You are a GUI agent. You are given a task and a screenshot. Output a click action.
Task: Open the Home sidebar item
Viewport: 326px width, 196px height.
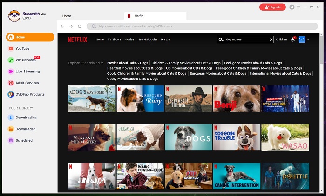[30, 37]
